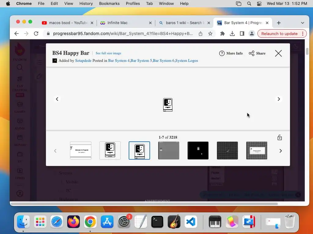Show next image in lightbox viewer
Image resolution: width=313 pixels, height=234 pixels.
[279, 99]
